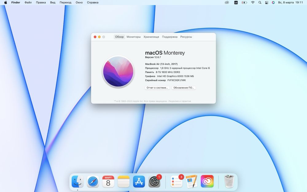Screen dimensions: 307x192
Task: Click the Отчет о системе button
Action: coord(157,88)
